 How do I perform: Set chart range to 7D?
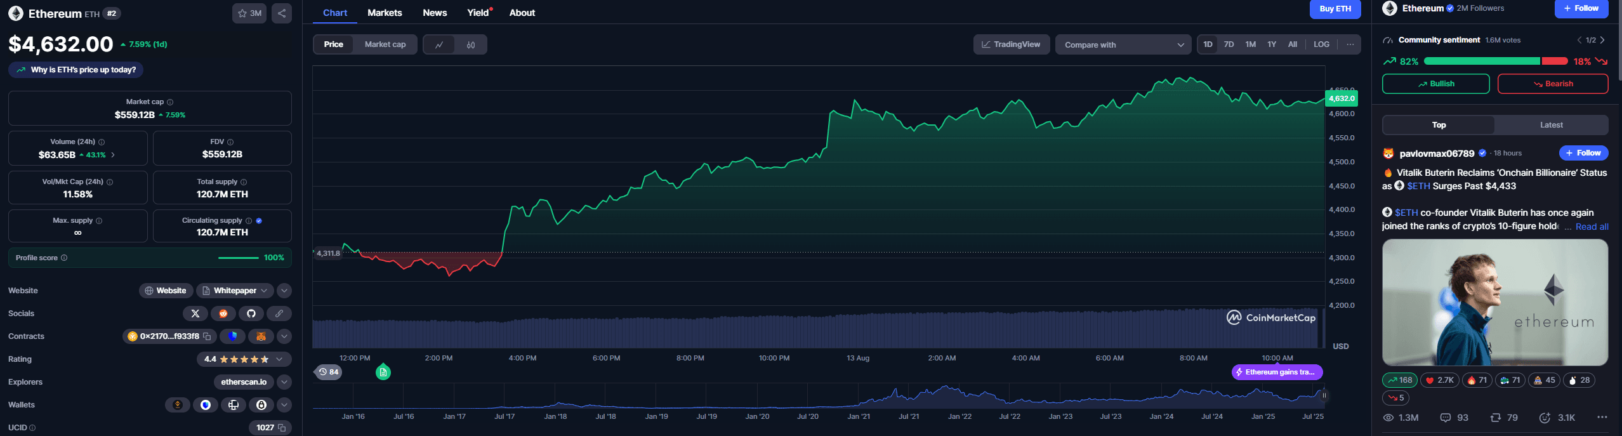pos(1229,44)
